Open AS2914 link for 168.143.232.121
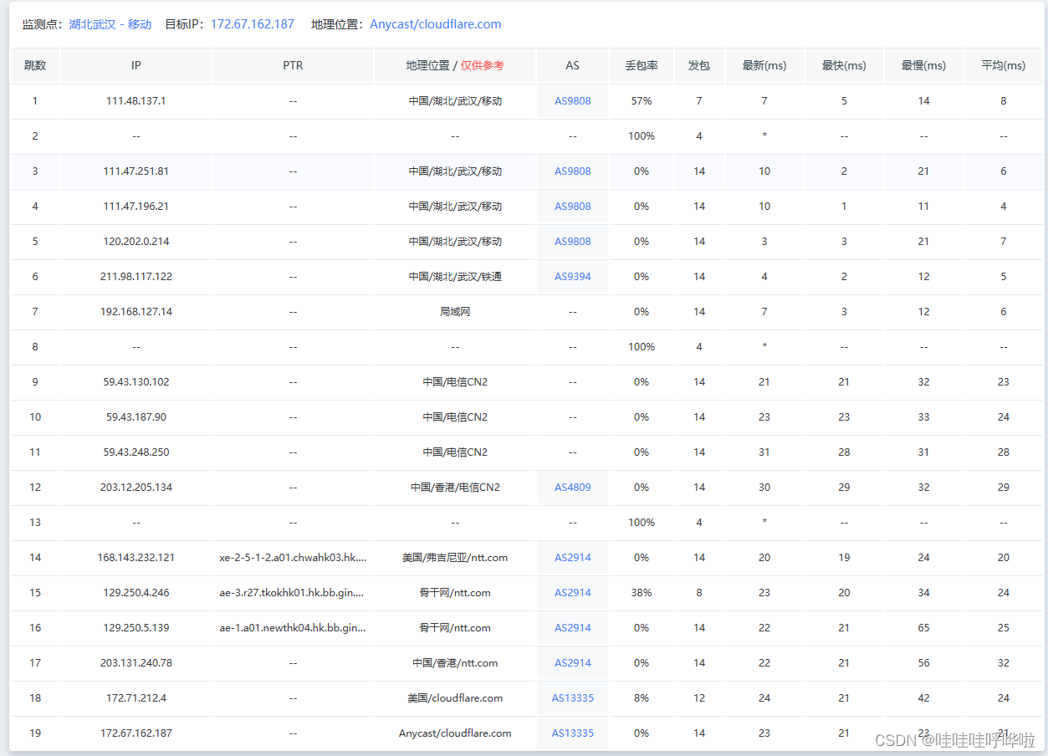This screenshot has height=756, width=1048. click(573, 558)
